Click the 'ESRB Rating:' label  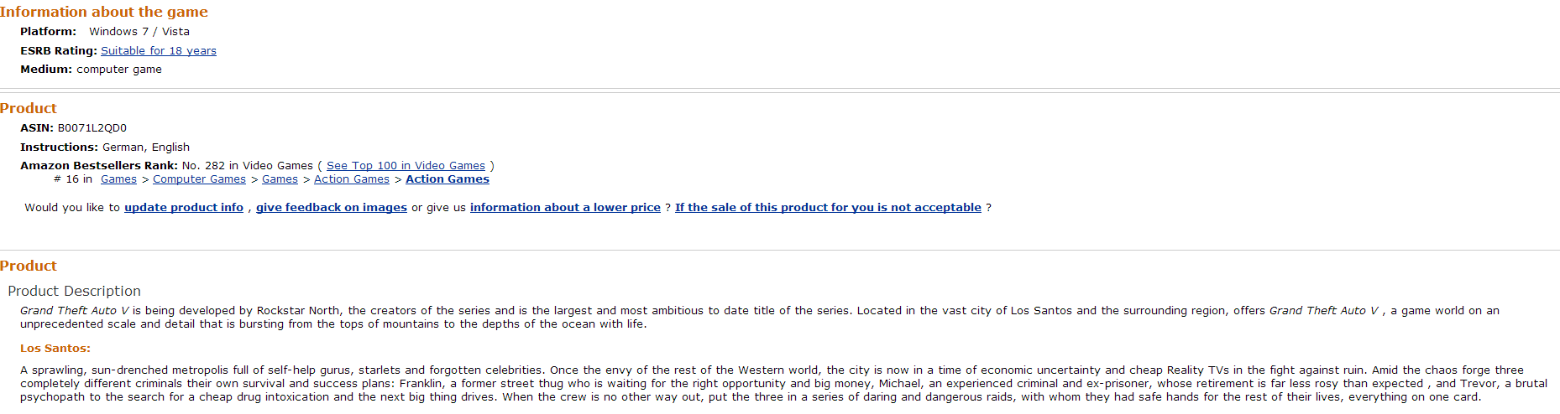(58, 51)
